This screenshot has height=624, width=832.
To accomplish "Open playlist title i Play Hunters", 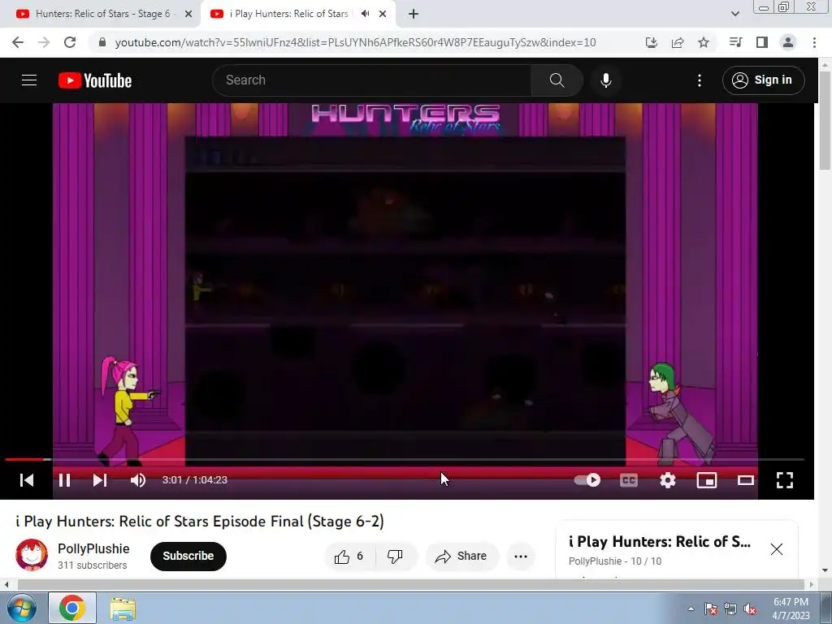I will click(x=660, y=542).
